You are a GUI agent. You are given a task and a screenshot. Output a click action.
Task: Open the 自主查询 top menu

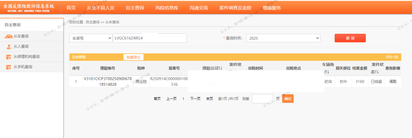(135, 8)
